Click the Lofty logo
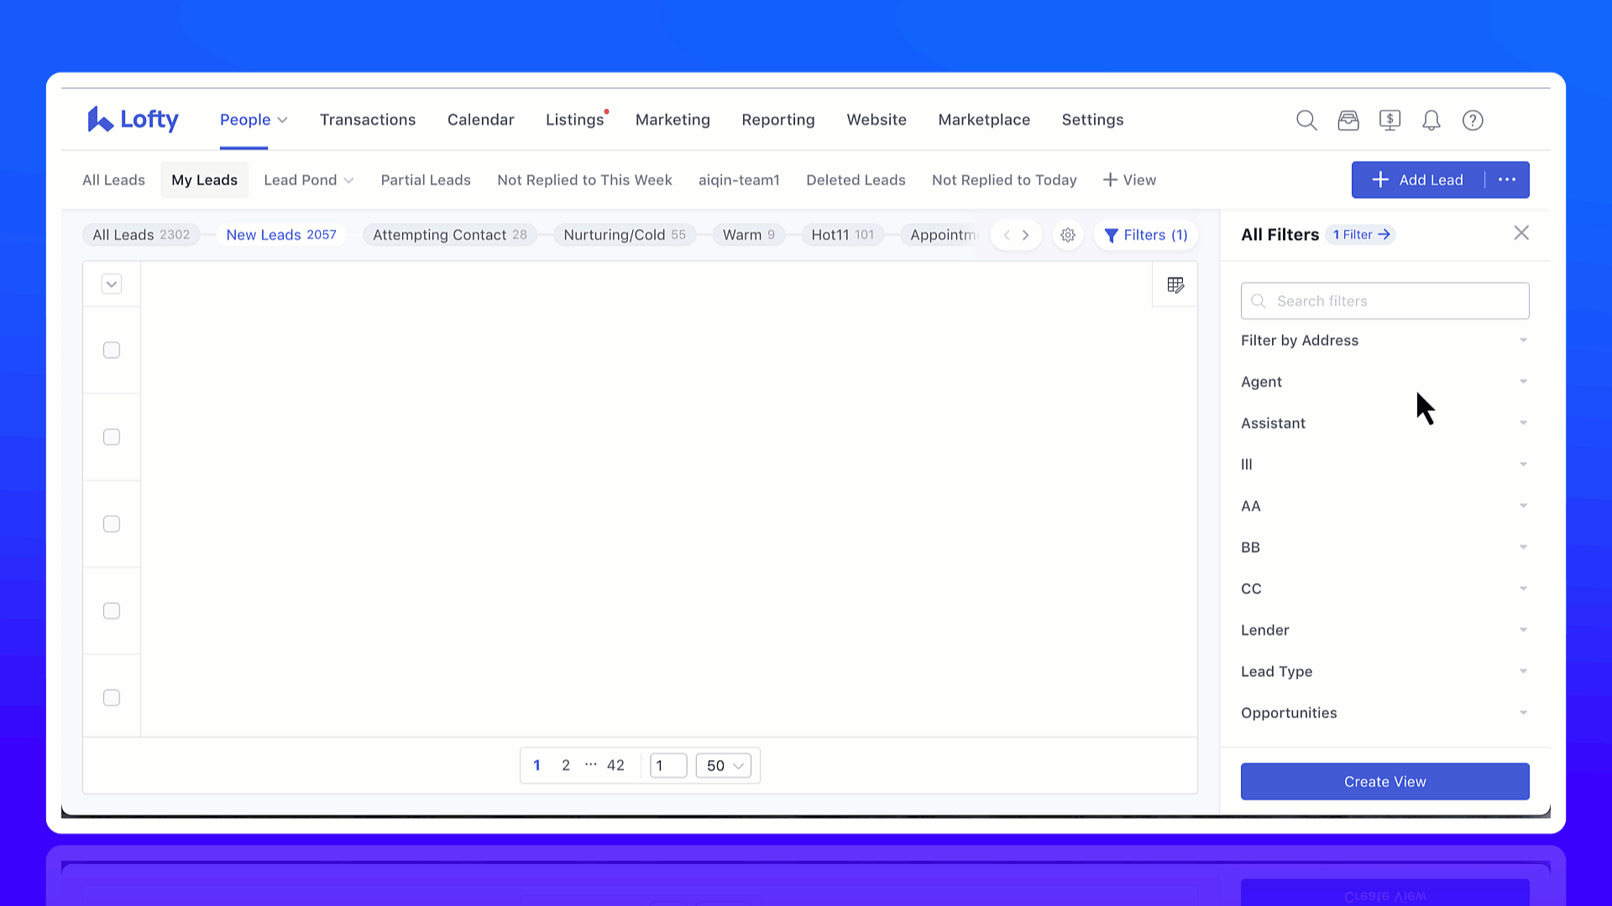Screen dimensions: 1612x906 click(133, 119)
